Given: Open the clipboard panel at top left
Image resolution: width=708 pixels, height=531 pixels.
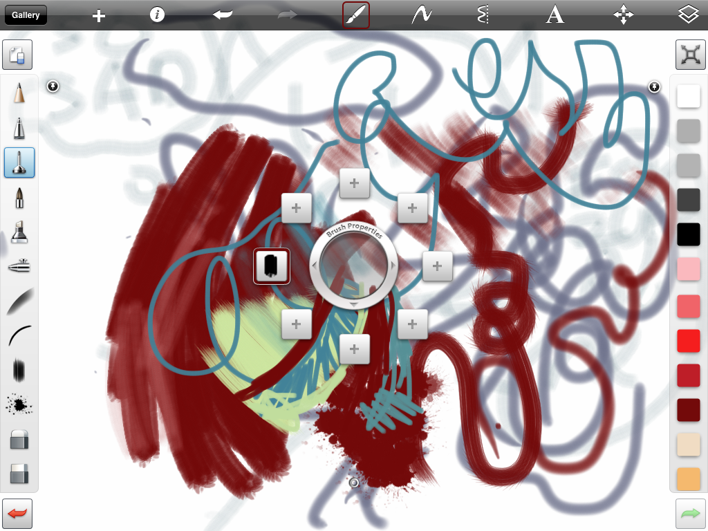Looking at the screenshot, I should [x=17, y=55].
